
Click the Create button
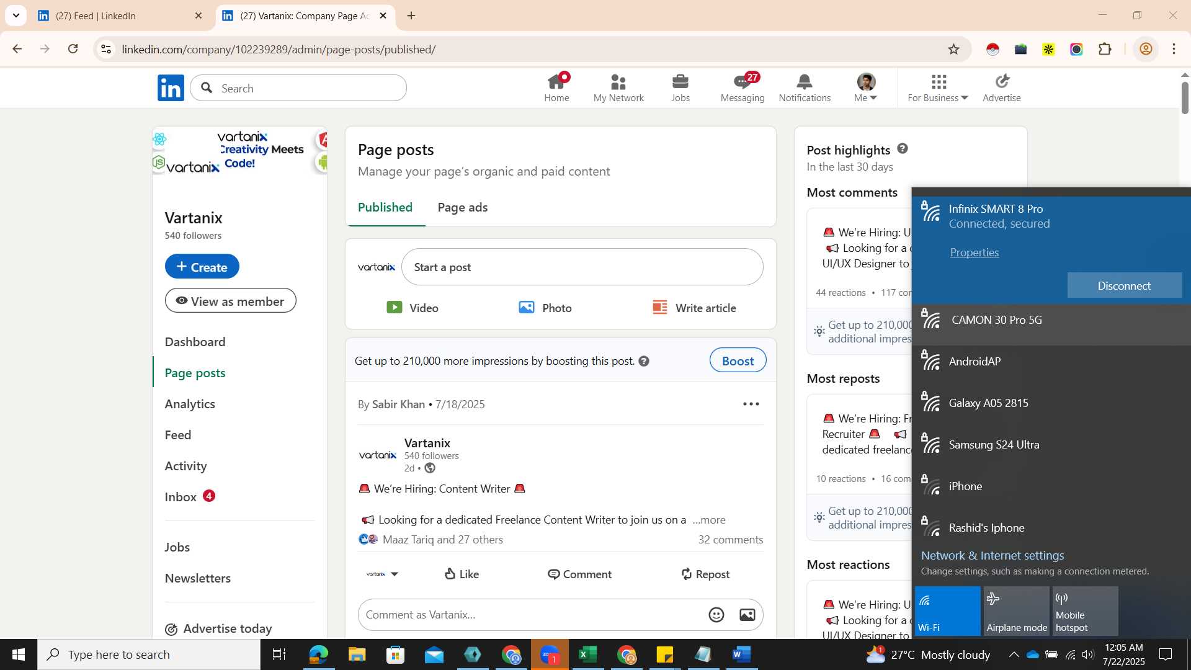coord(202,267)
